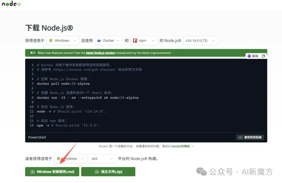Click the 下载 Node.js® heading
The width and height of the screenshot is (282, 183).
49,28
